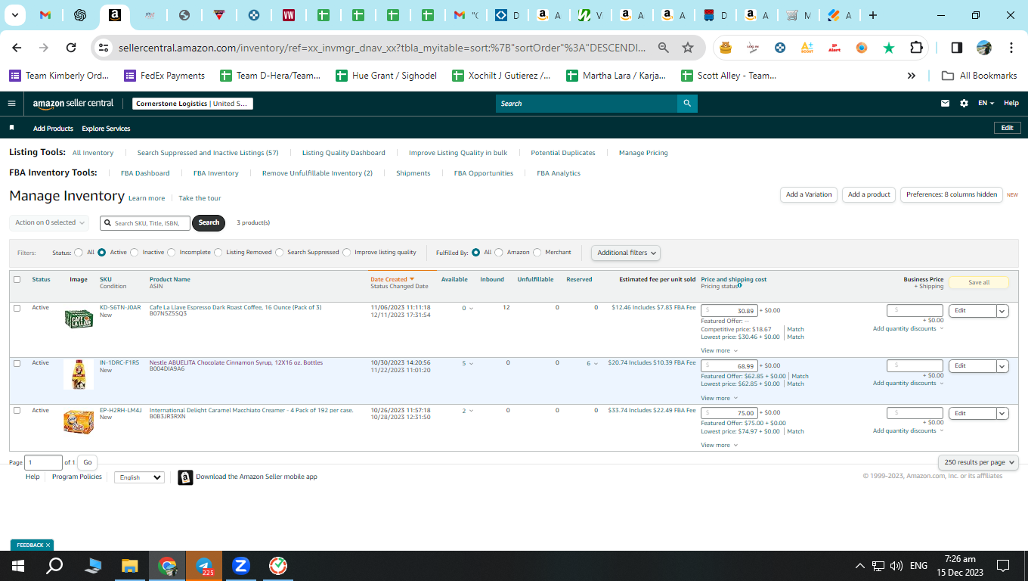Viewport: 1028px width, 581px height.
Task: Switch to the ChatGPT browser tab
Action: coord(80,15)
